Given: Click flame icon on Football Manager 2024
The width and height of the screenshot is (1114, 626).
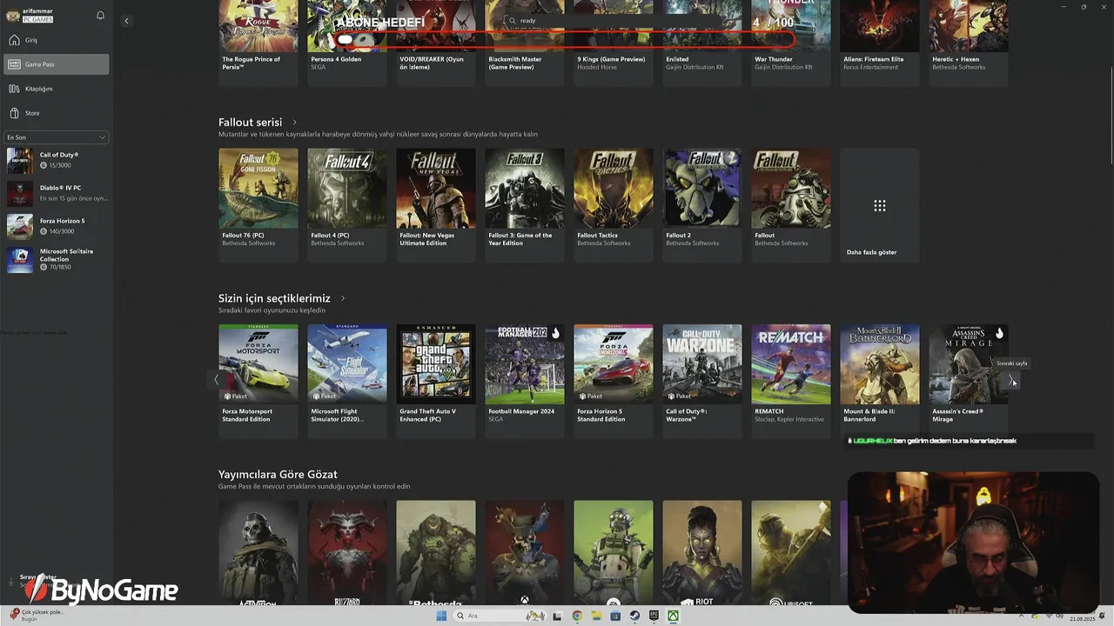Looking at the screenshot, I should pos(555,333).
